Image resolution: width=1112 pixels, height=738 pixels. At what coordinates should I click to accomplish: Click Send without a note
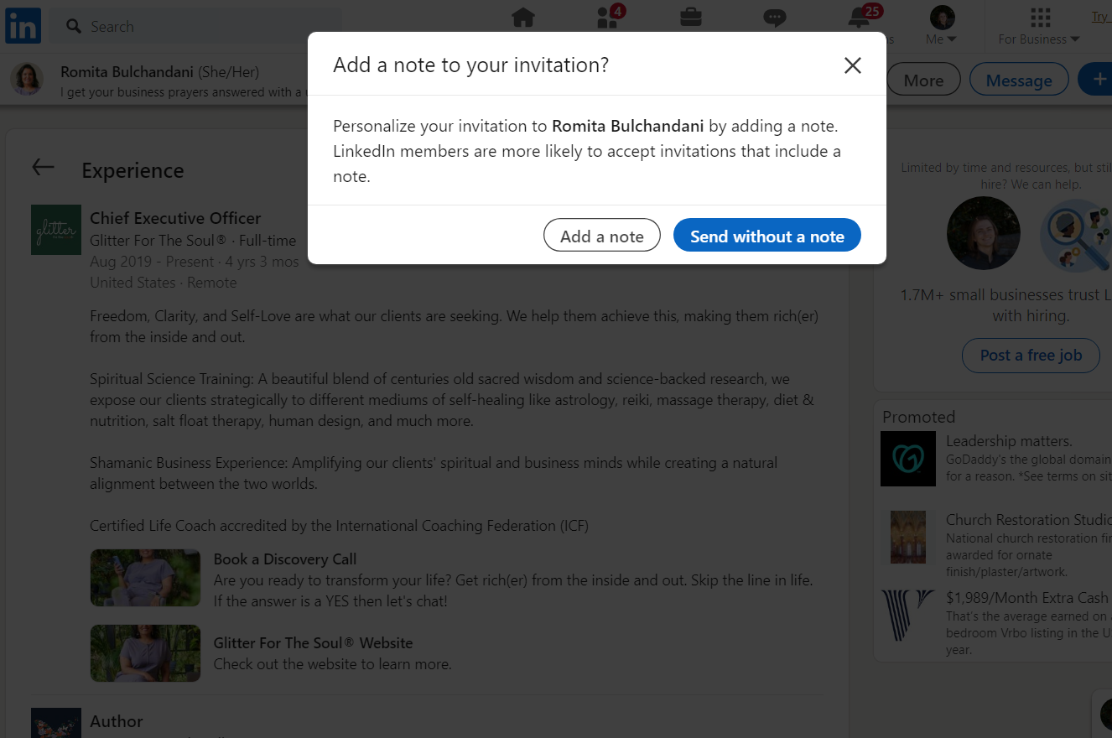coord(767,236)
